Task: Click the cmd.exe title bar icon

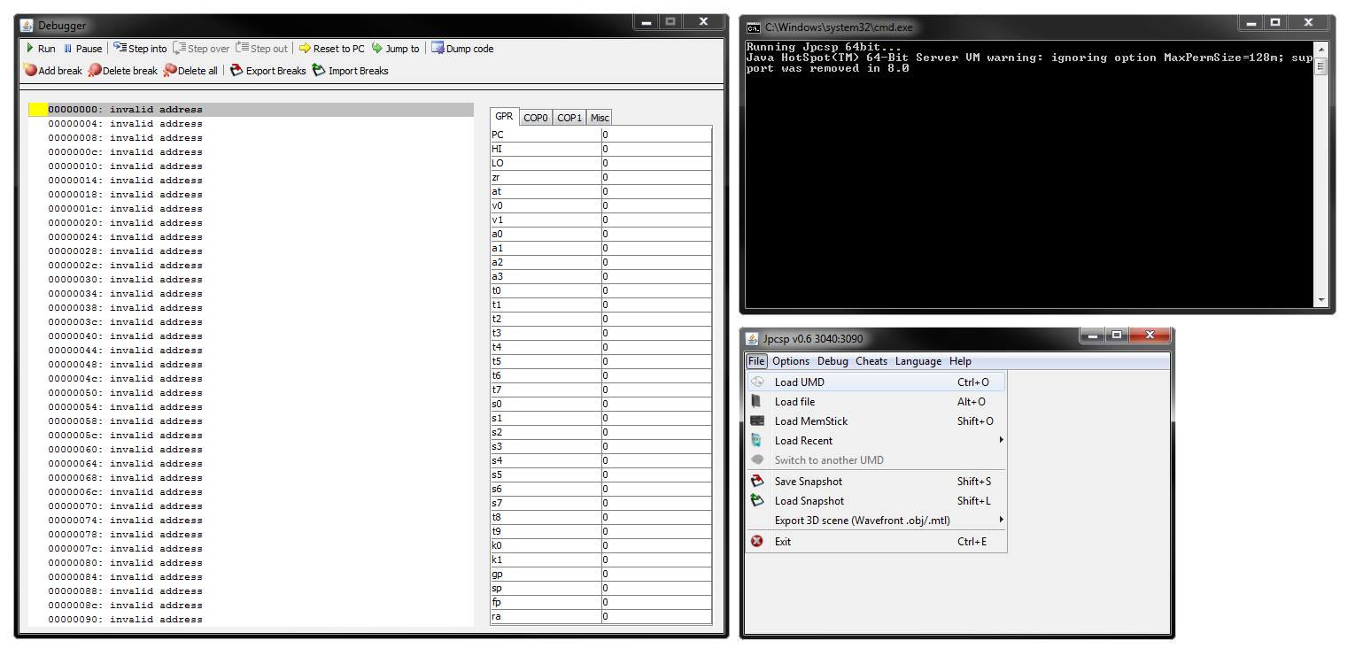Action: tap(753, 27)
